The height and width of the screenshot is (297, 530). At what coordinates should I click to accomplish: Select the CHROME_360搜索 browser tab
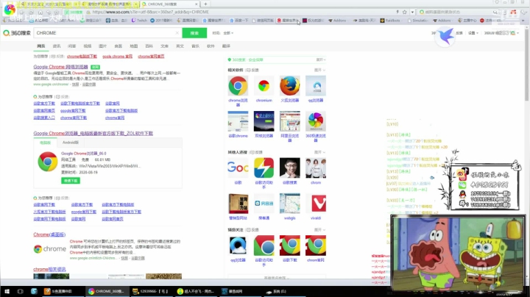170,4
